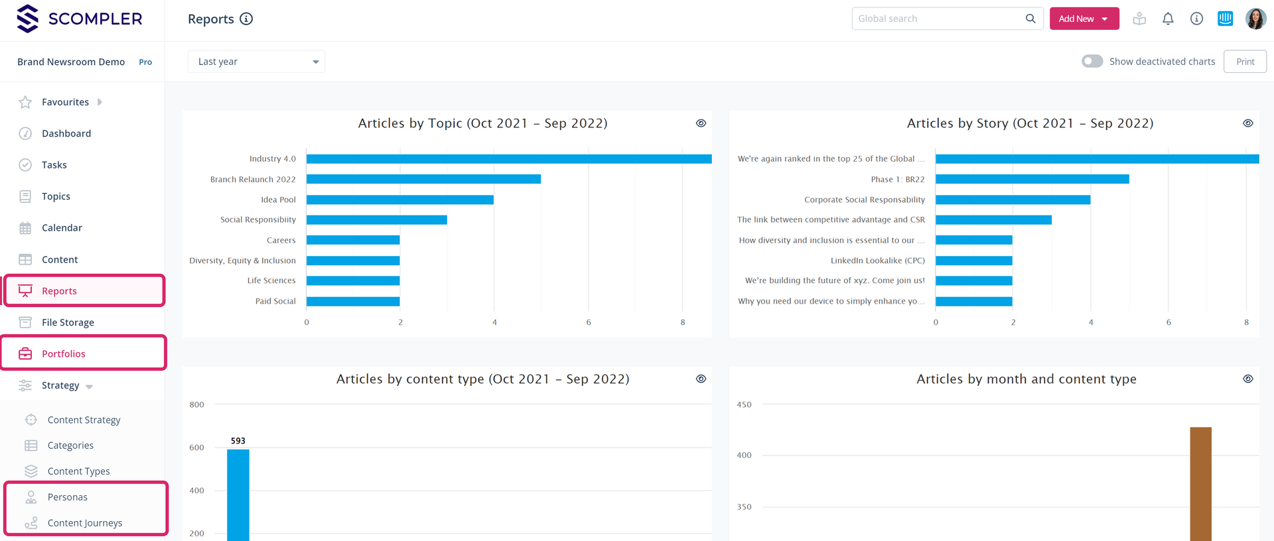Viewport: 1274px width, 541px height.
Task: Open the Last year period dropdown
Action: click(256, 62)
